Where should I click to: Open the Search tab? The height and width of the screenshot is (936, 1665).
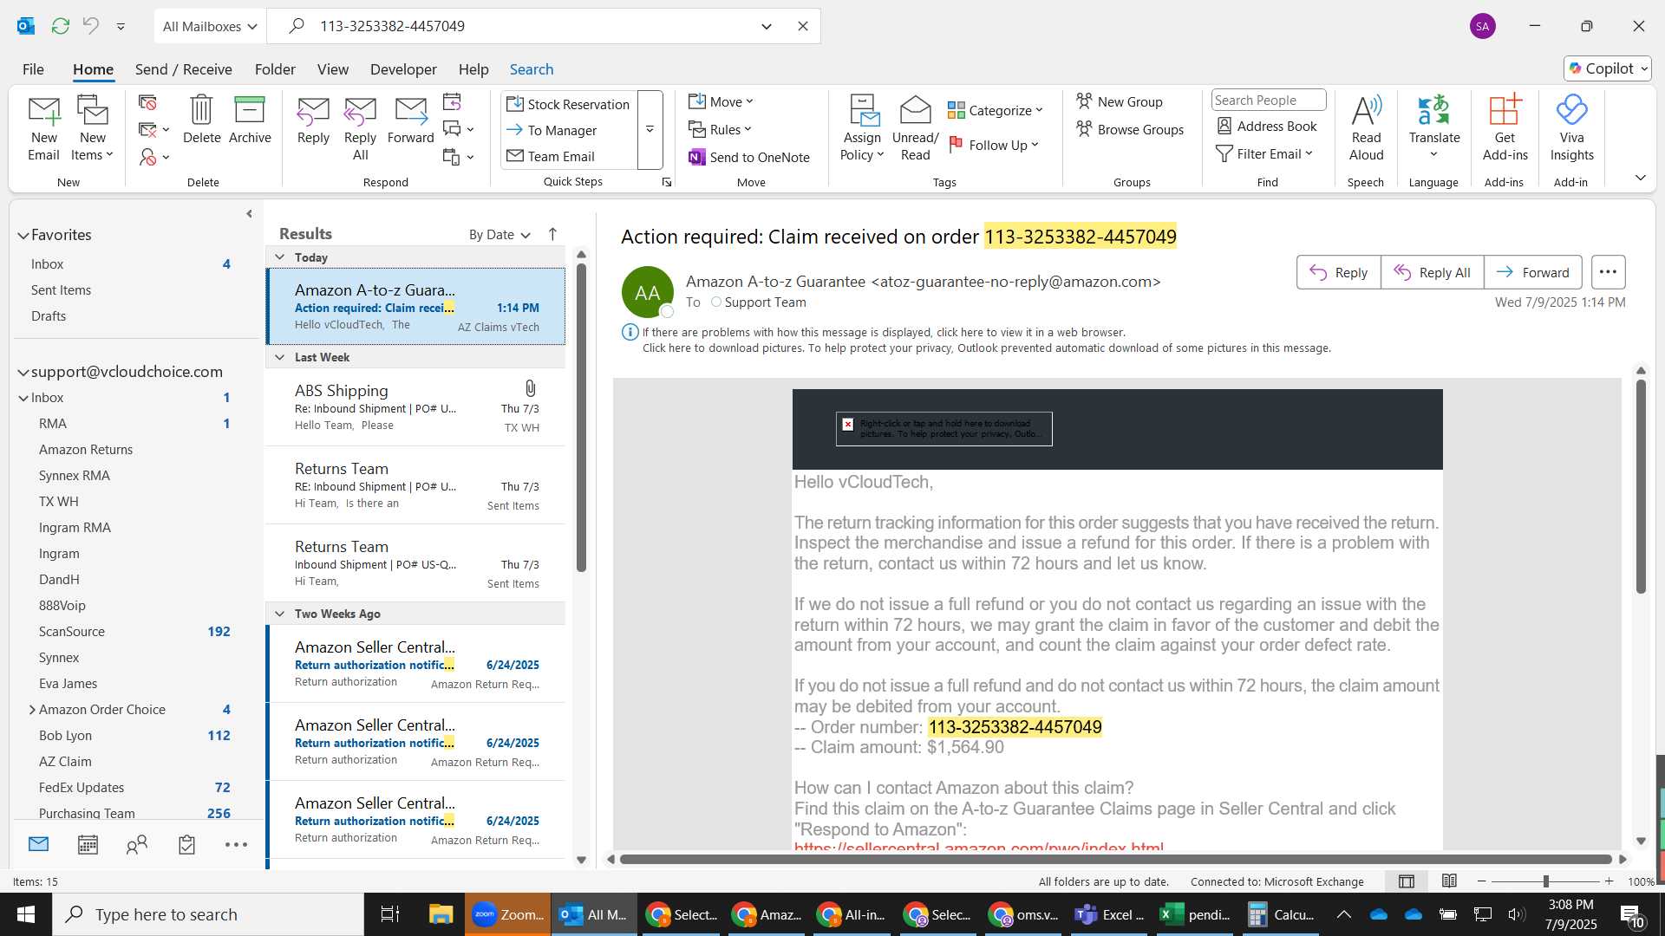point(532,69)
